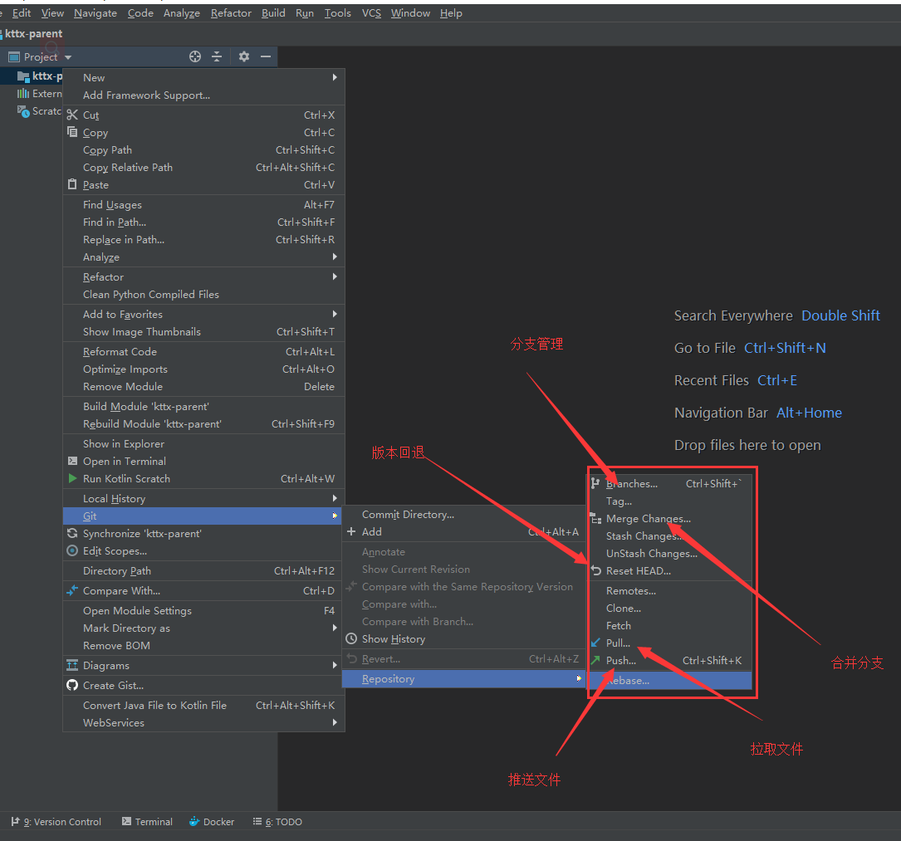This screenshot has width=901, height=841.
Task: Select Remotes in Repository submenu
Action: (670, 590)
